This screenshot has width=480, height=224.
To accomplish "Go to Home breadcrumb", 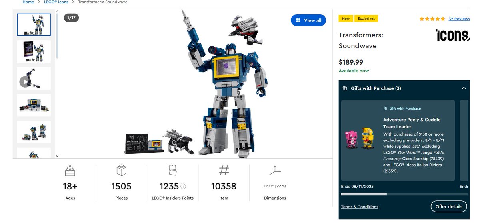I will coord(28,2).
